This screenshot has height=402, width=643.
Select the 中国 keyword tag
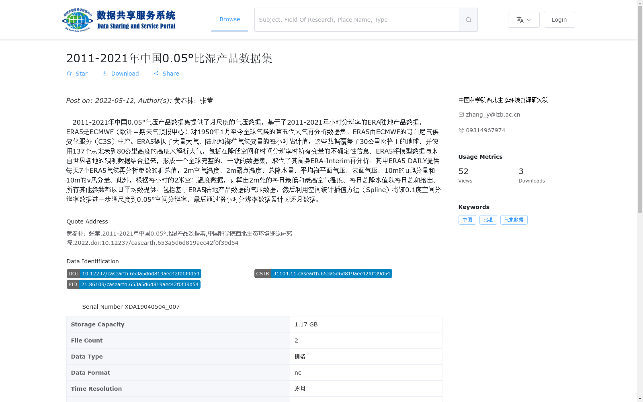467,220
